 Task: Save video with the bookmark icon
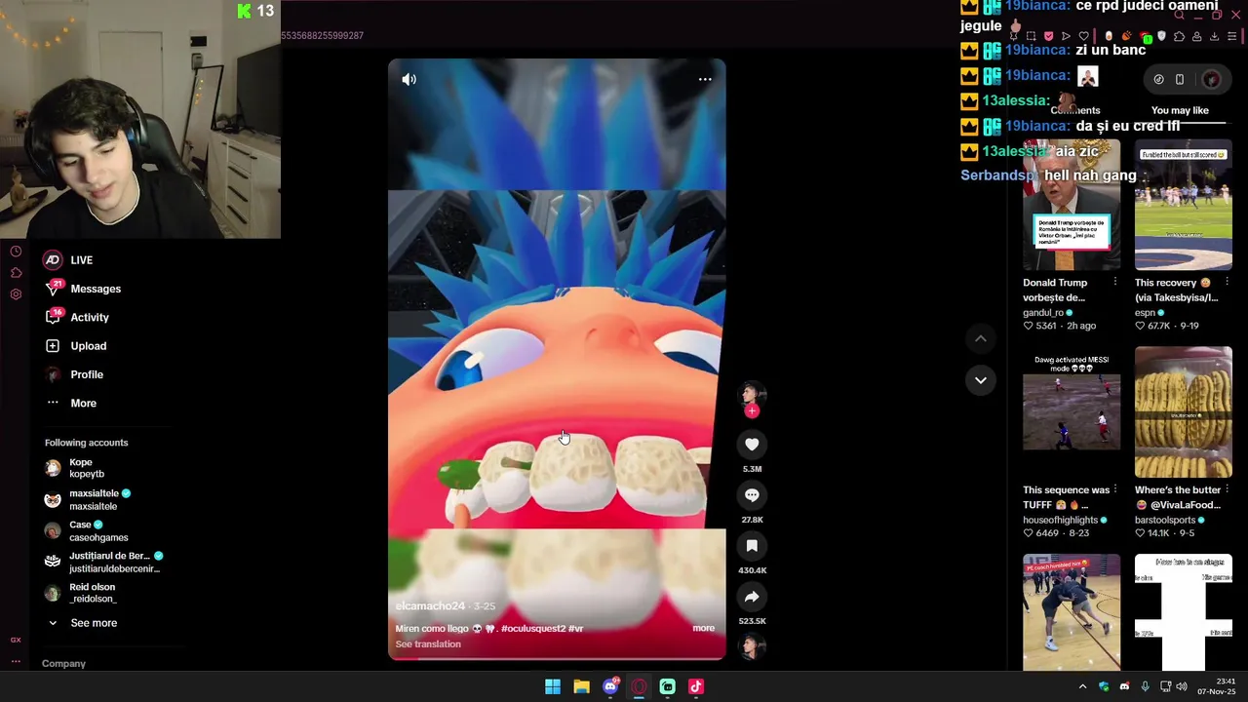coord(752,546)
